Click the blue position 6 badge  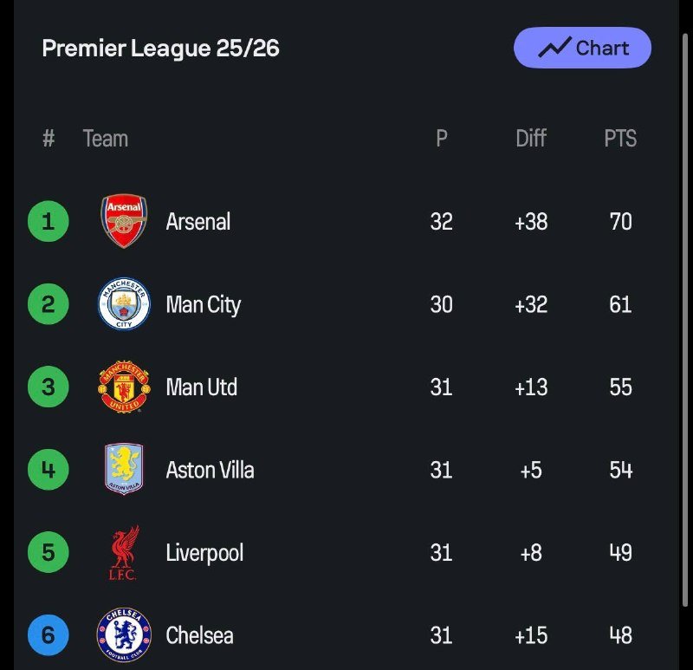click(x=48, y=635)
